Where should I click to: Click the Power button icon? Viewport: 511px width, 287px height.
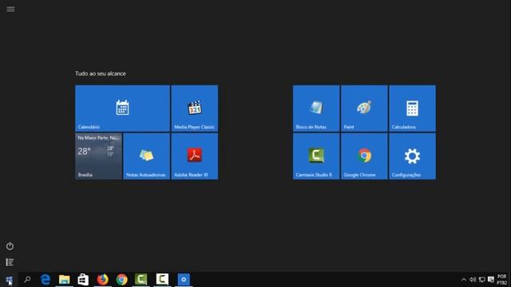[x=10, y=246]
